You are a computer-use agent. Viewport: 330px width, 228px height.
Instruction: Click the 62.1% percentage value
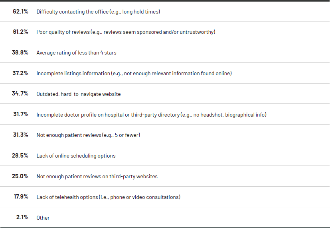click(20, 12)
